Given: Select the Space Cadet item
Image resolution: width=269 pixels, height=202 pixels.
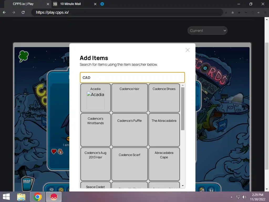Looking at the screenshot, I should [96, 185].
